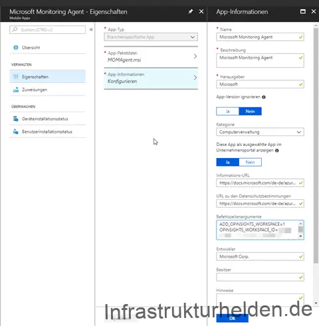Click the App-Informationen blade scrollbar
This screenshot has width=319, height=326.
pyautogui.click(x=316, y=145)
